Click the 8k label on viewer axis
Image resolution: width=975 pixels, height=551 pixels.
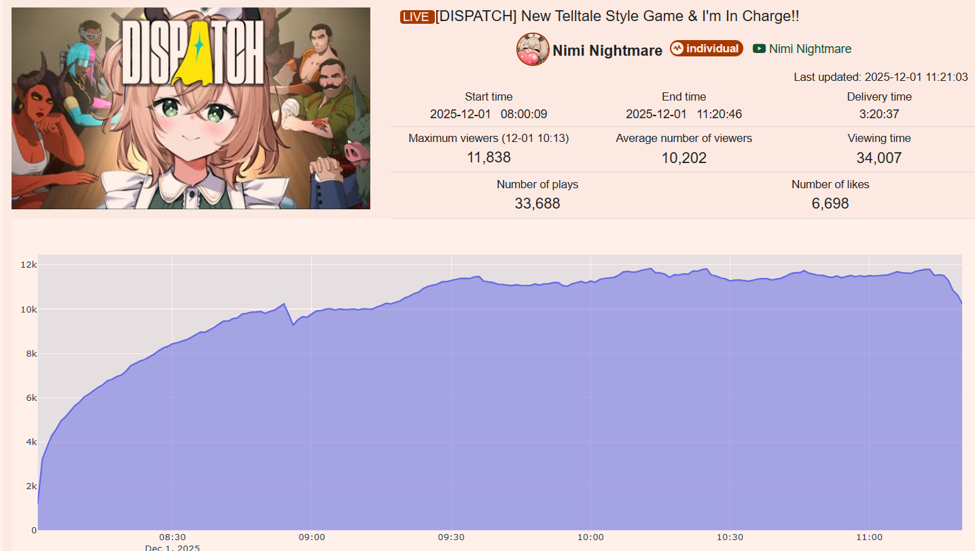pos(30,353)
